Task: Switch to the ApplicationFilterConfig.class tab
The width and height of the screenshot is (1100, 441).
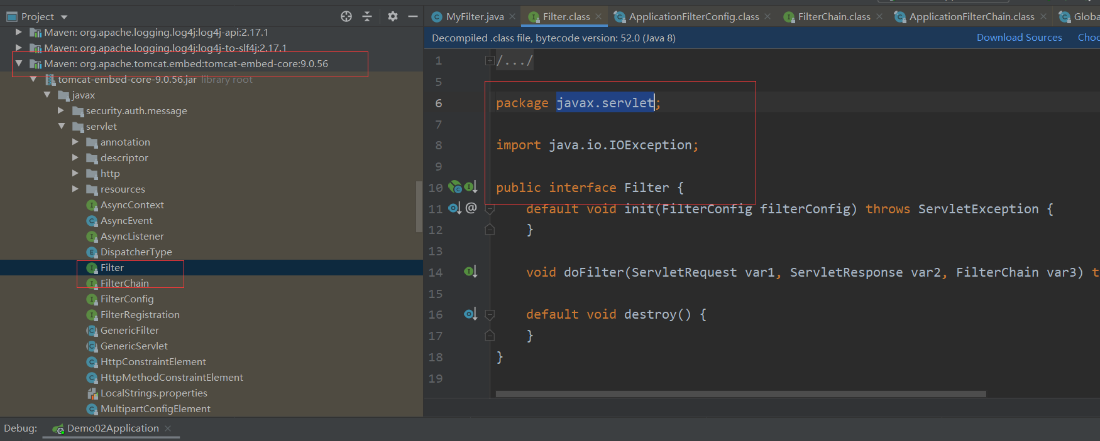Action: coord(694,17)
